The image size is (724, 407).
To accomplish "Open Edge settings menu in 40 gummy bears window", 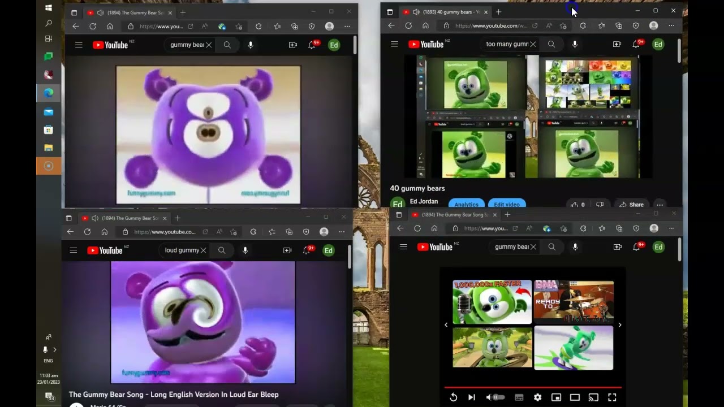I will (x=671, y=25).
